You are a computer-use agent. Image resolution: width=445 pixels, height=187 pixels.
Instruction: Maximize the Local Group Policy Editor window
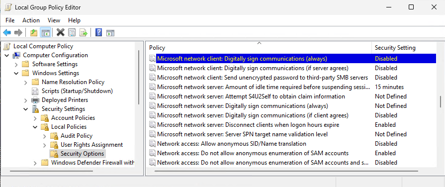(411, 7)
